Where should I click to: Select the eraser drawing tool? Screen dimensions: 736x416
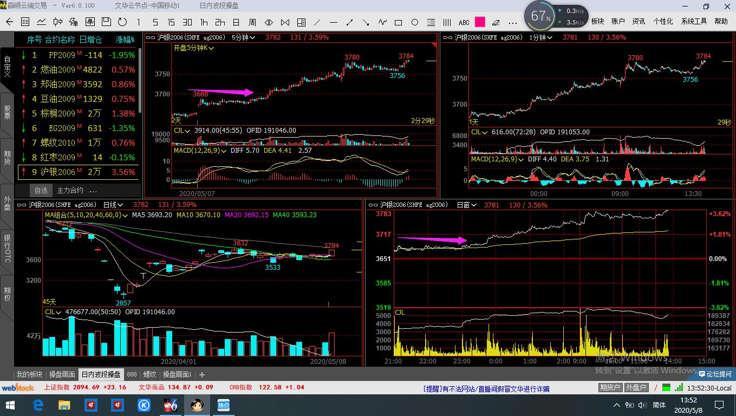(496, 22)
